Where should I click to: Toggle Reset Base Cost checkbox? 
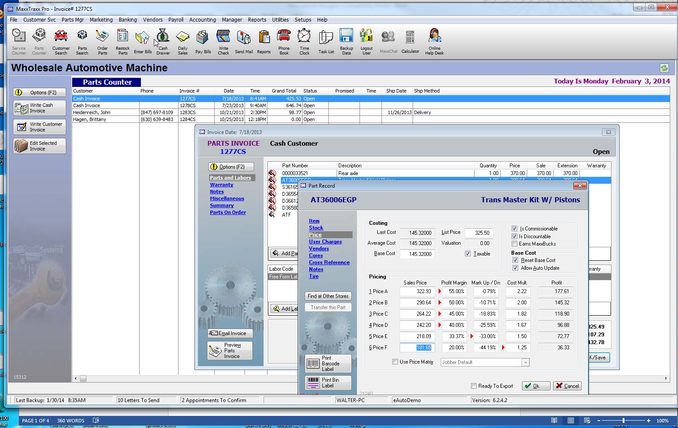tap(515, 260)
